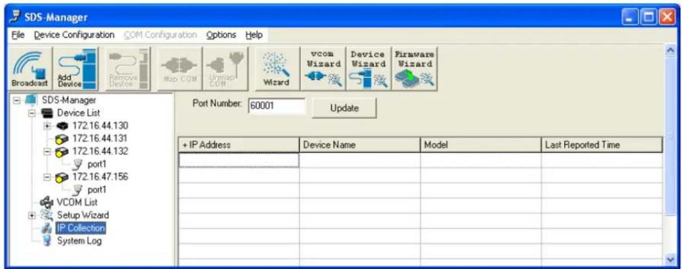This screenshot has height=269, width=682.
Task: Open the vcom Wizard
Action: pos(323,69)
